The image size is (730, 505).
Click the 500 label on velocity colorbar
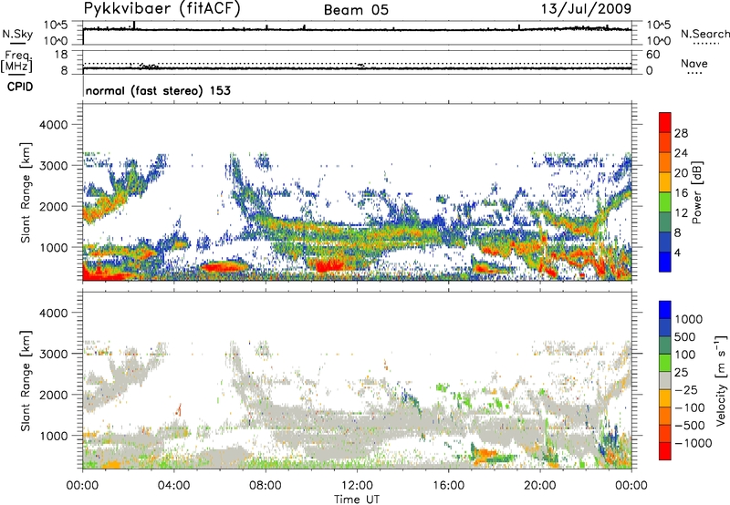[x=685, y=336]
